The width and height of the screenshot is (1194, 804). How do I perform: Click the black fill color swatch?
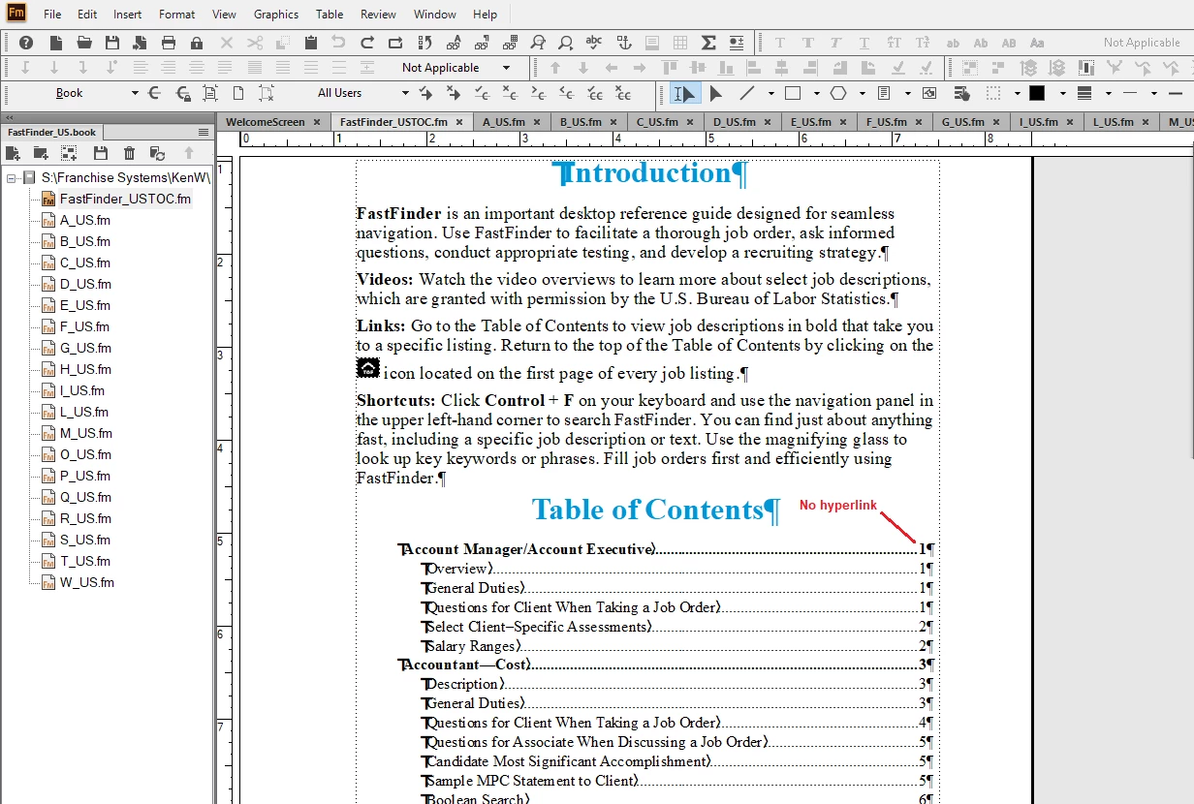click(1037, 93)
